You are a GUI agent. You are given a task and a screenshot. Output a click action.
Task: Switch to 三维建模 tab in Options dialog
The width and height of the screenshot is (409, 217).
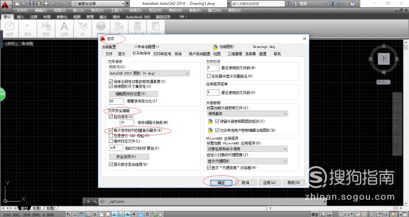tap(235, 54)
